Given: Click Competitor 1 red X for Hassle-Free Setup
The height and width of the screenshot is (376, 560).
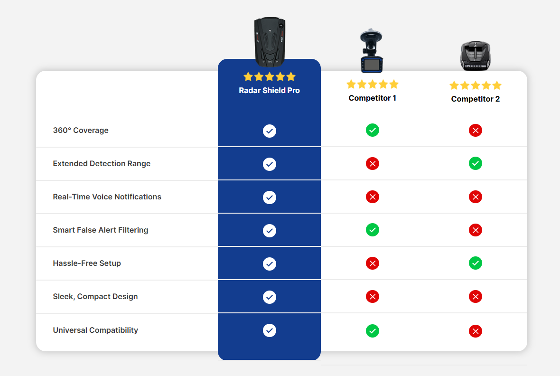Looking at the screenshot, I should click(373, 263).
